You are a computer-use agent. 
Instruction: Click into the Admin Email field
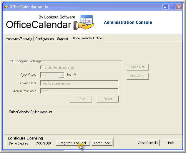coord(79,83)
